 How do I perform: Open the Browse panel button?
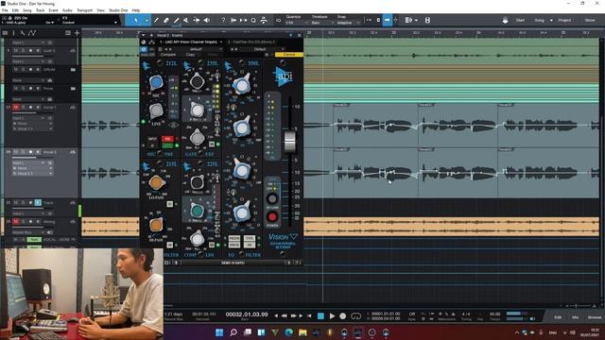595,317
